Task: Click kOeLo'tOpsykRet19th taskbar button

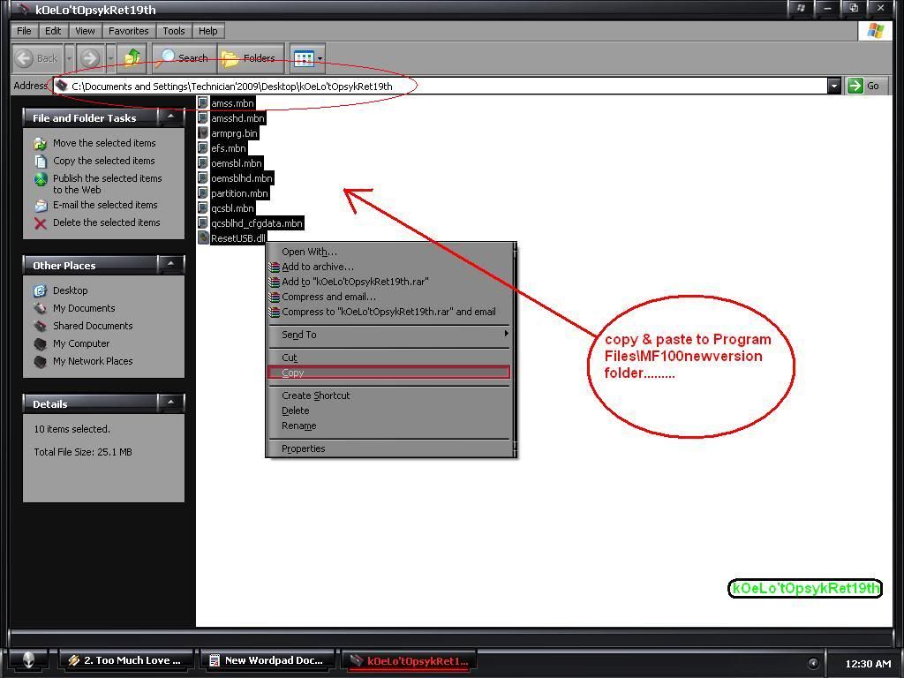Action: 410,660
